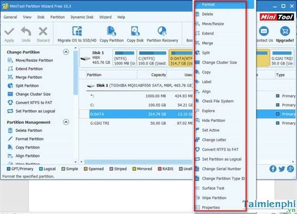Select Copy Partition in sidebar list
297x214 pixels.
click(27, 147)
